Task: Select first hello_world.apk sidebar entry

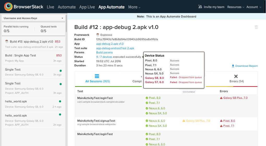Action: pyautogui.click(x=33, y=104)
